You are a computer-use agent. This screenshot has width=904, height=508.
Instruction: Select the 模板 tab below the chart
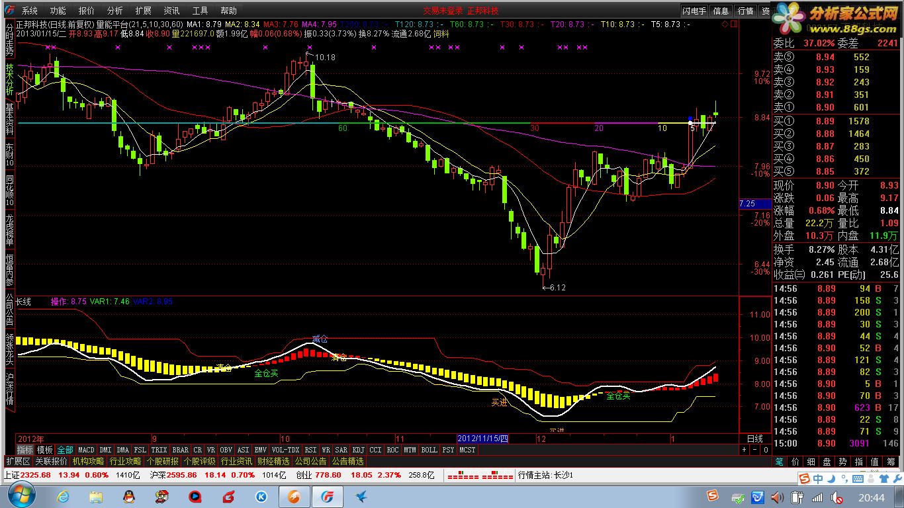tap(45, 450)
